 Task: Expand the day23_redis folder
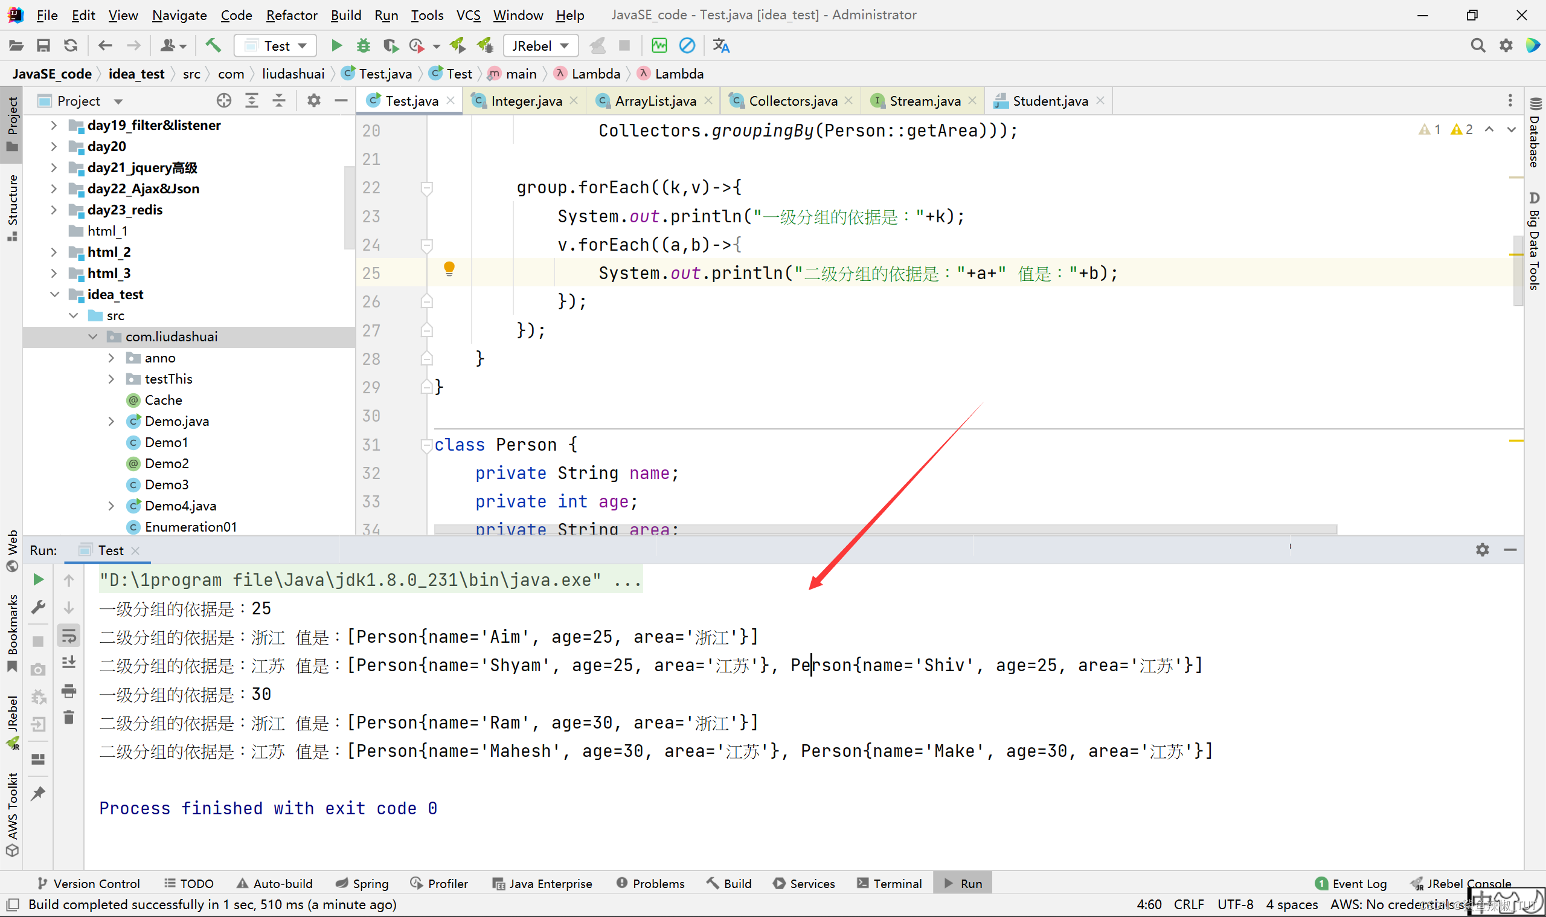pyautogui.click(x=54, y=210)
